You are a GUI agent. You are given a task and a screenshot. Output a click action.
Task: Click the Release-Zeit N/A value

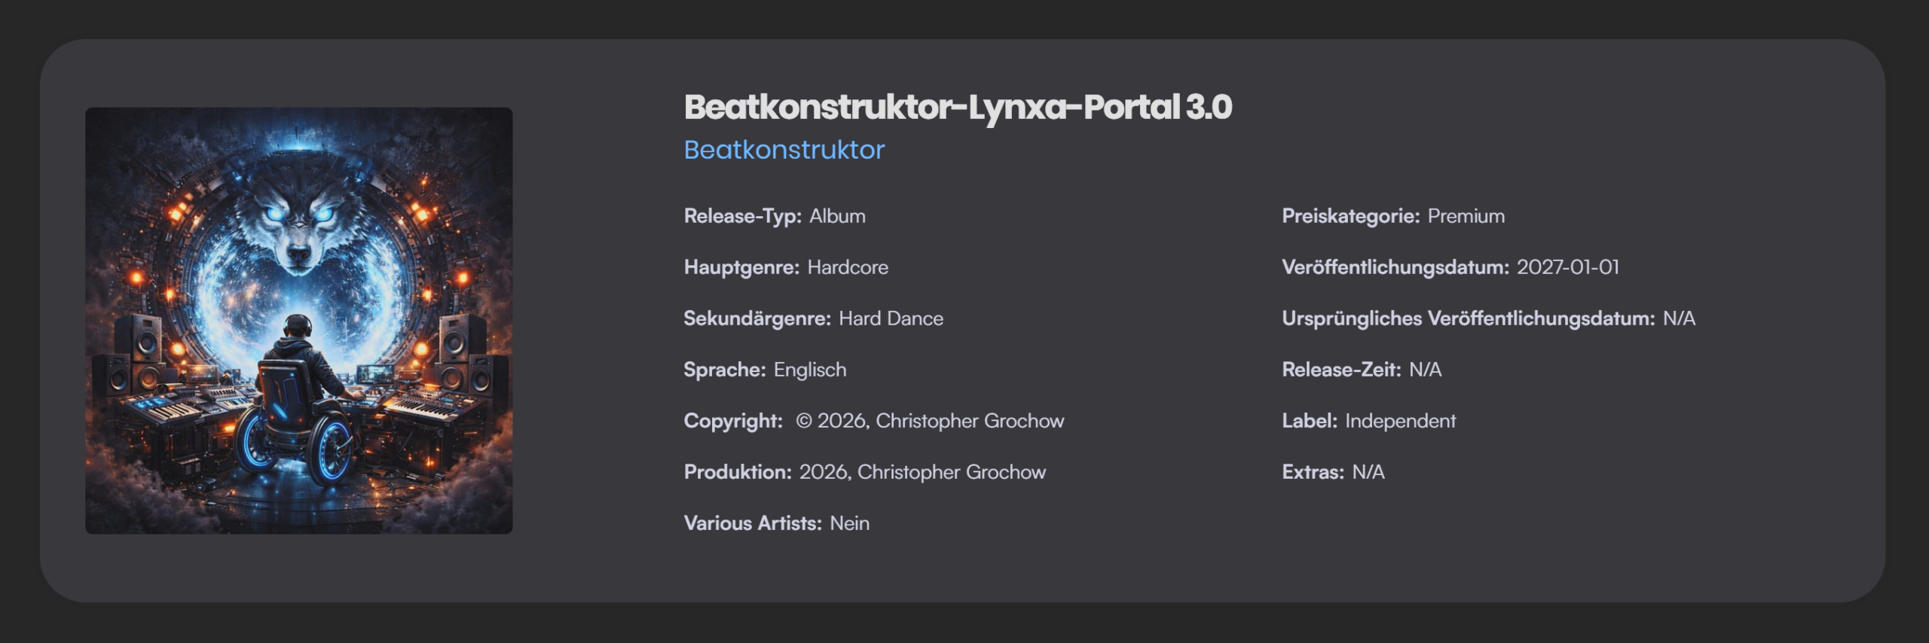(x=1425, y=370)
